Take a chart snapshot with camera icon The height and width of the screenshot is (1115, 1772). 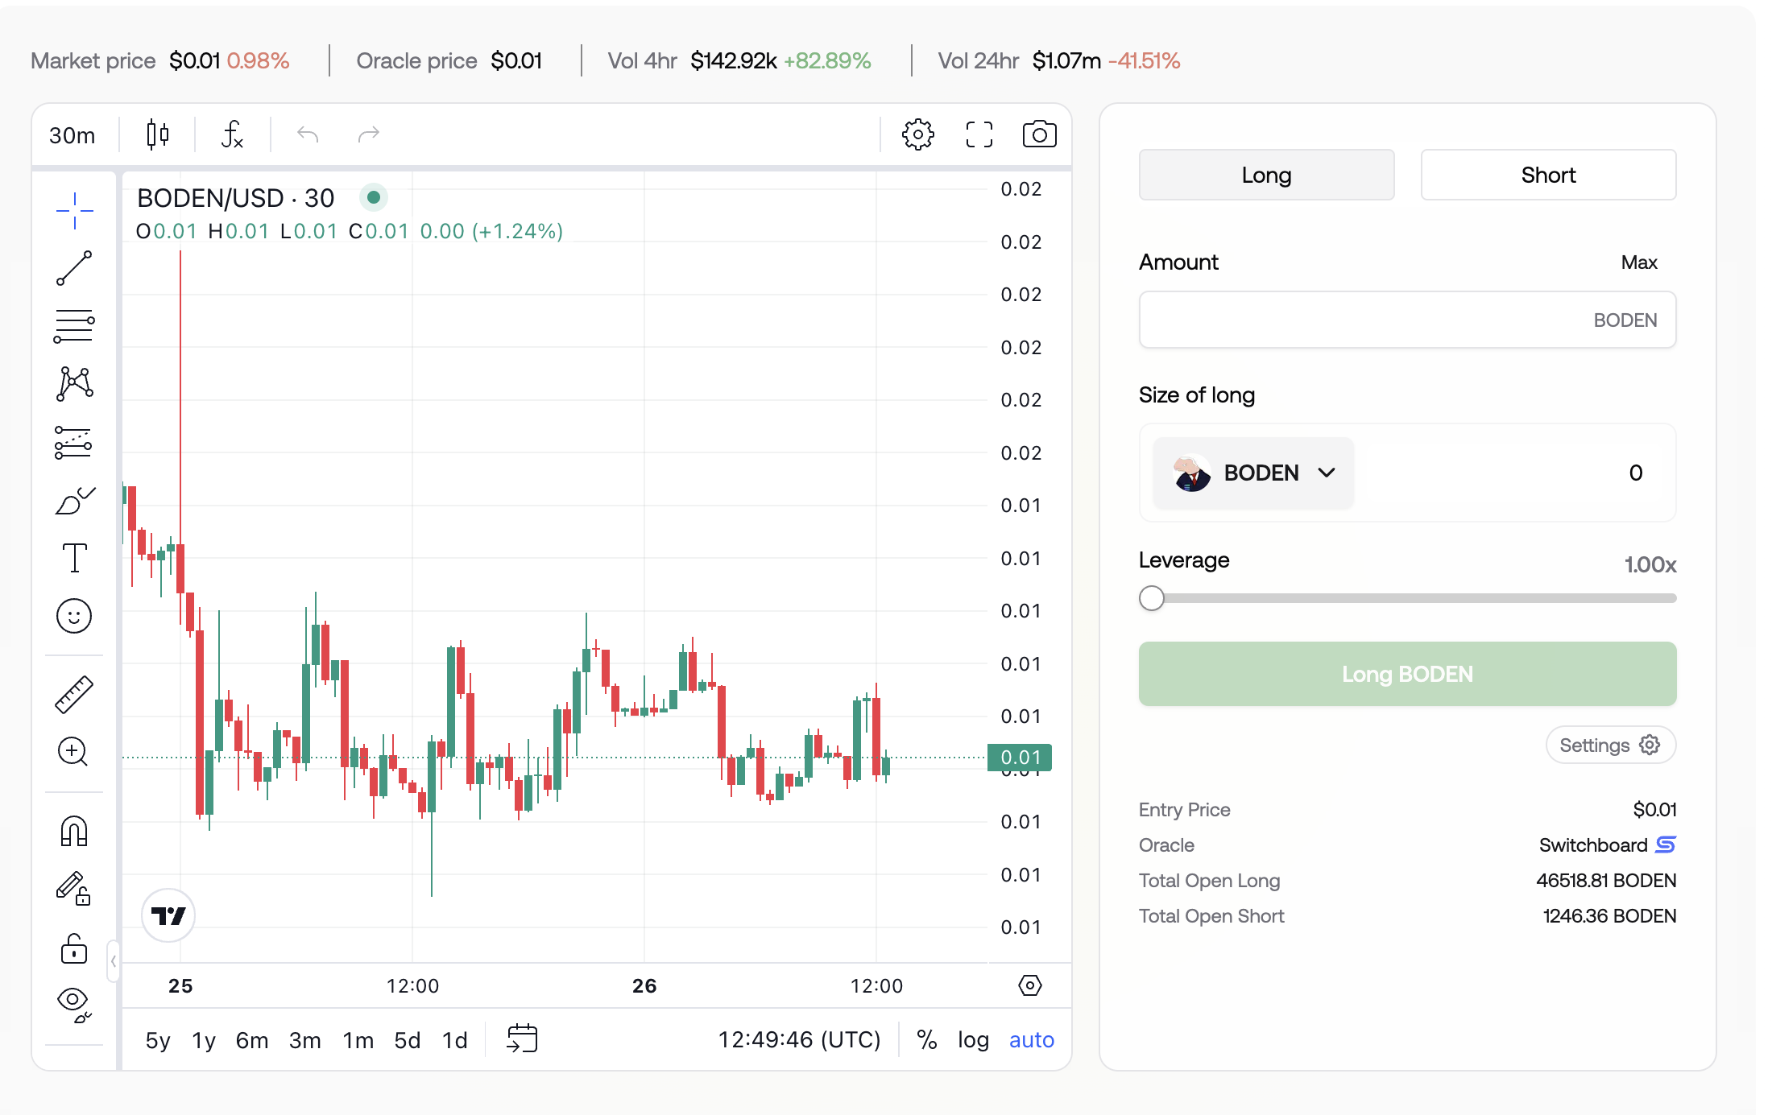click(x=1039, y=134)
